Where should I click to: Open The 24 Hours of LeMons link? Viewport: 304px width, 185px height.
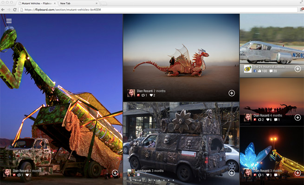pos(271,66)
